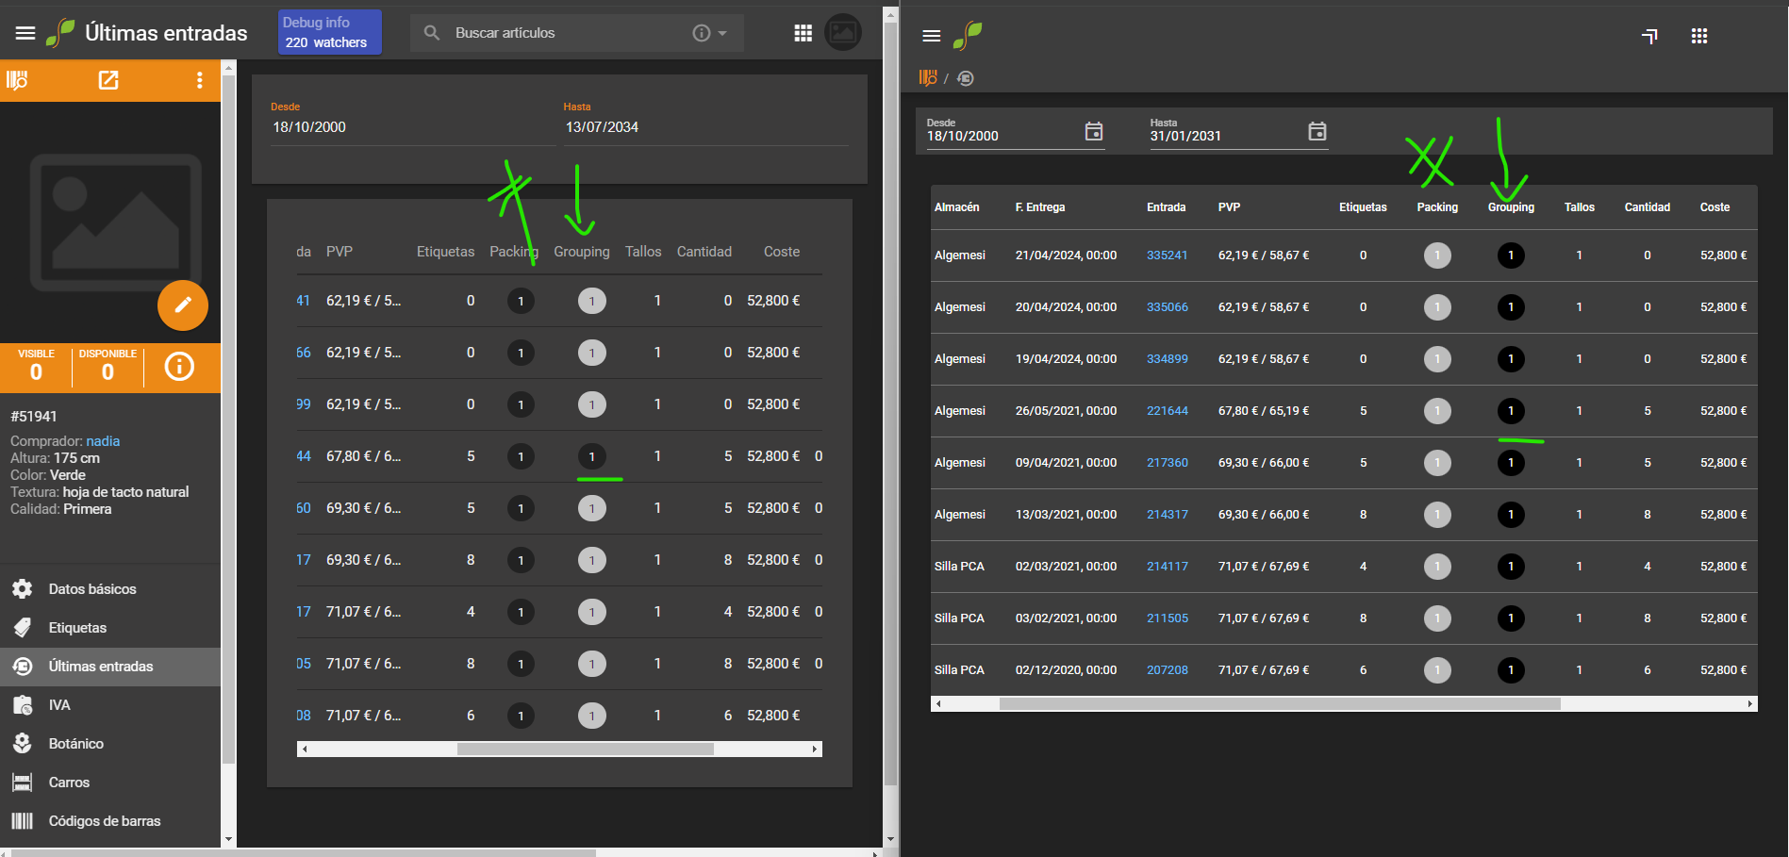Click green leaf logo next to Últimas entradas
1789x857 pixels.
pyautogui.click(x=60, y=33)
